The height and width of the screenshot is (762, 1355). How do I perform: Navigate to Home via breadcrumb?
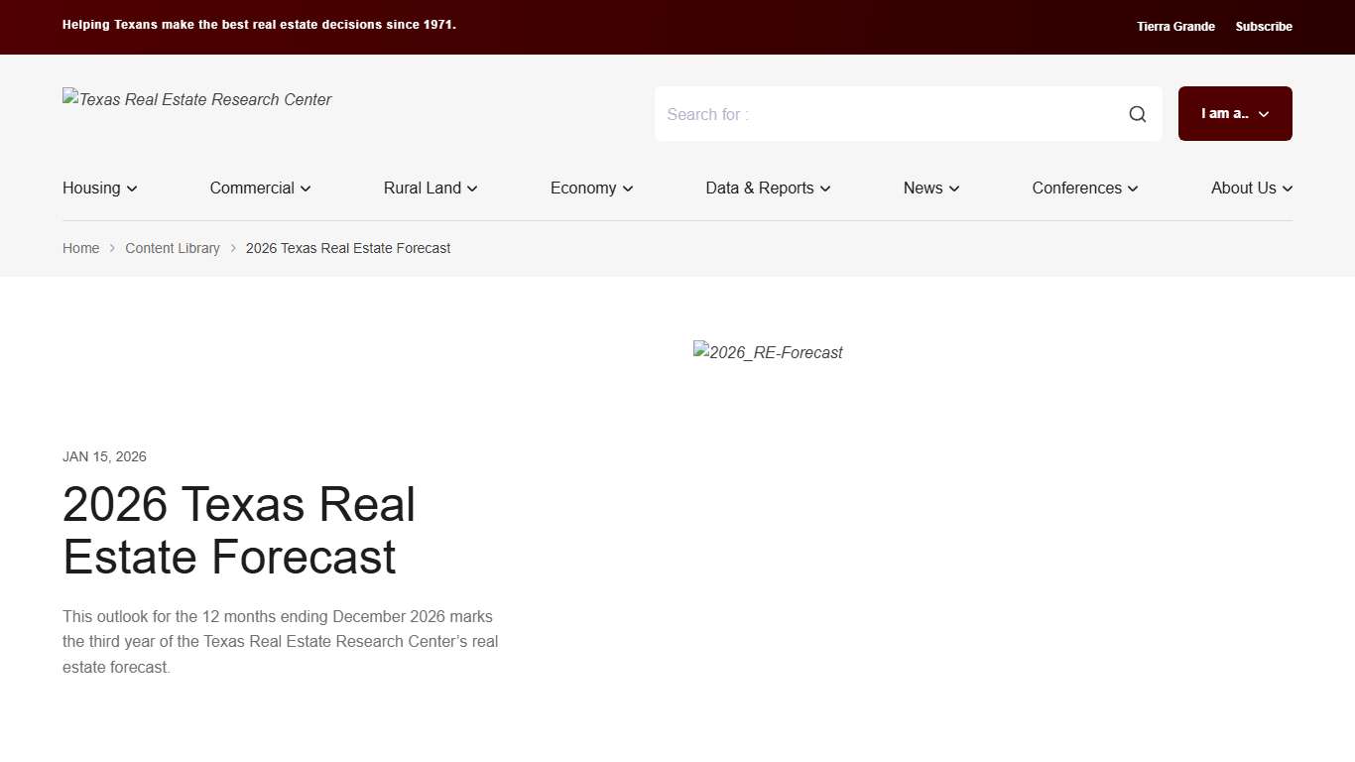(x=80, y=248)
